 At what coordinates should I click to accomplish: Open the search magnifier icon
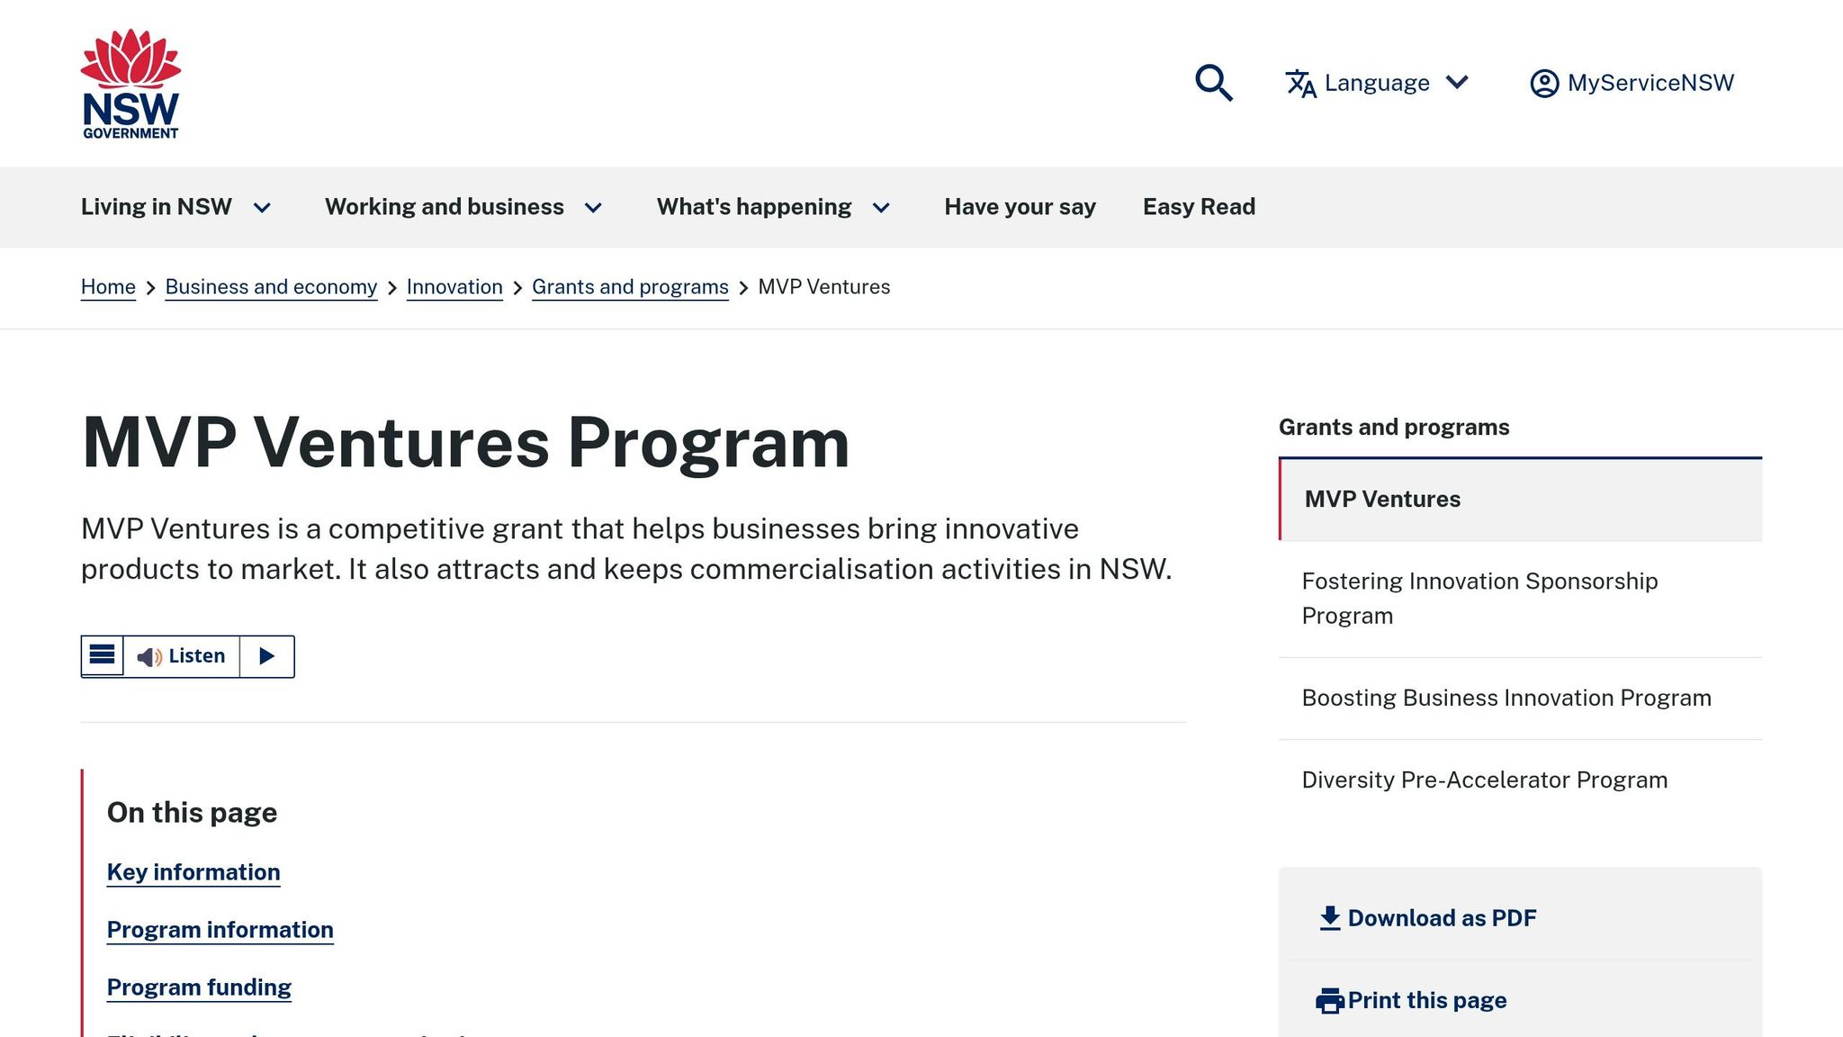click(1213, 83)
